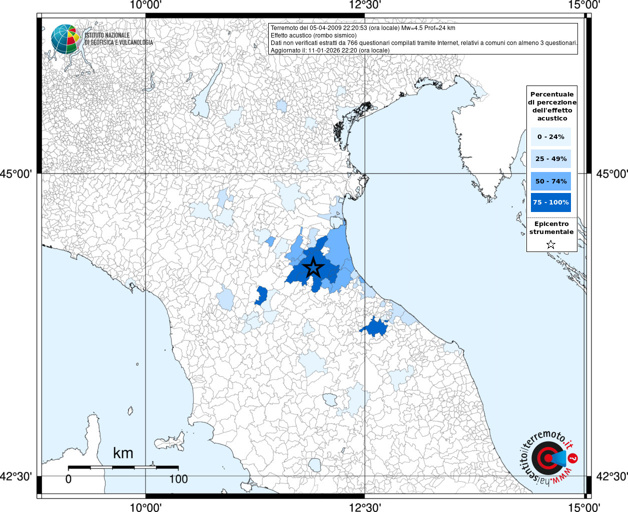Click the Epicentro strumentale legend label
The height and width of the screenshot is (512, 628).
tap(551, 228)
